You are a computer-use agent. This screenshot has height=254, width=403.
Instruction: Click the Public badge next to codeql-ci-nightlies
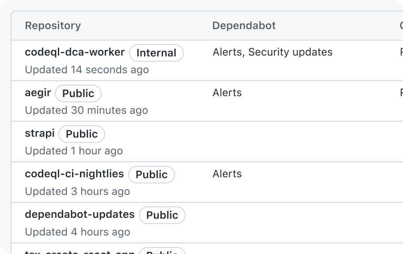[x=152, y=175]
